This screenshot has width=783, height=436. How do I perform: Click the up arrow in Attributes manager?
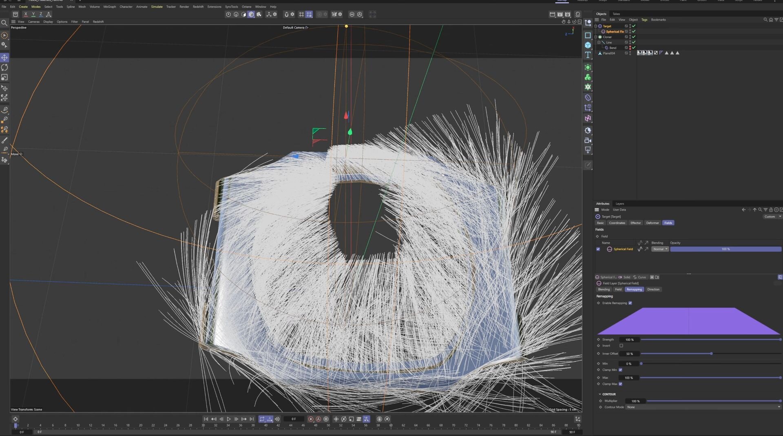click(754, 210)
